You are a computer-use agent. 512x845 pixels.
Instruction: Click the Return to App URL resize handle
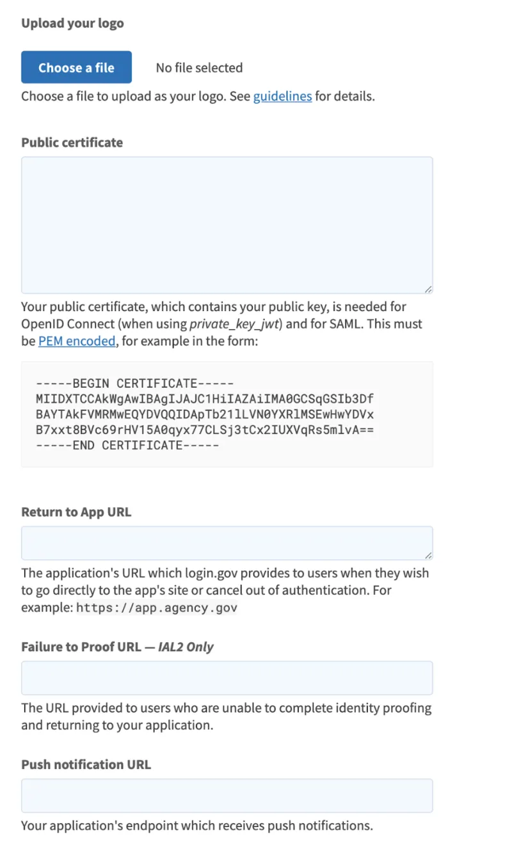coord(428,556)
